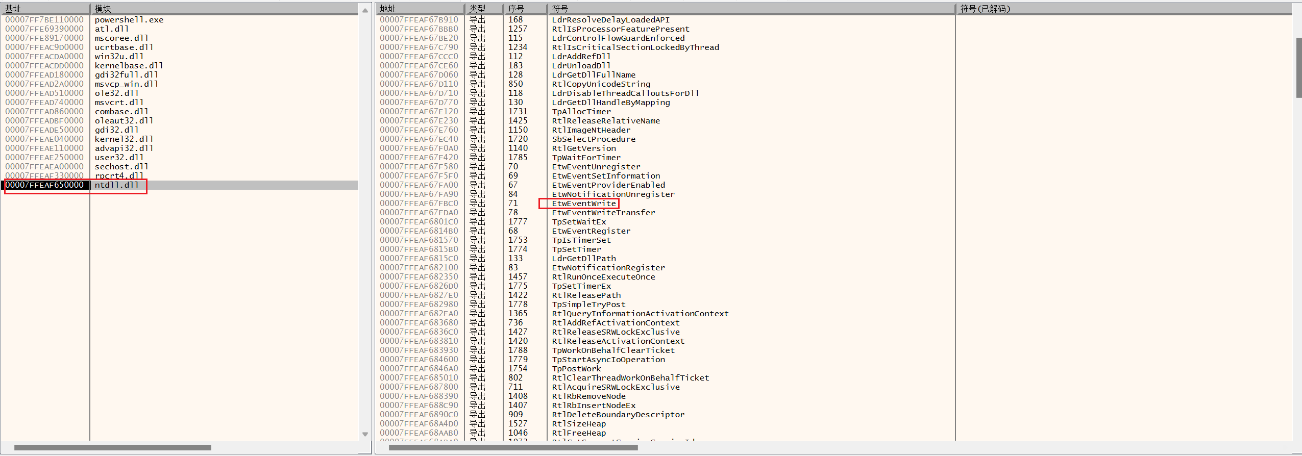Image resolution: width=1302 pixels, height=456 pixels.
Task: Select the LdrAddRefDll symbol
Action: (x=581, y=57)
